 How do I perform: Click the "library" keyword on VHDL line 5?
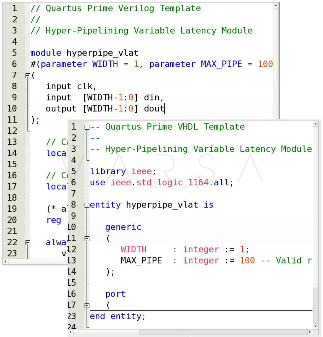click(108, 171)
